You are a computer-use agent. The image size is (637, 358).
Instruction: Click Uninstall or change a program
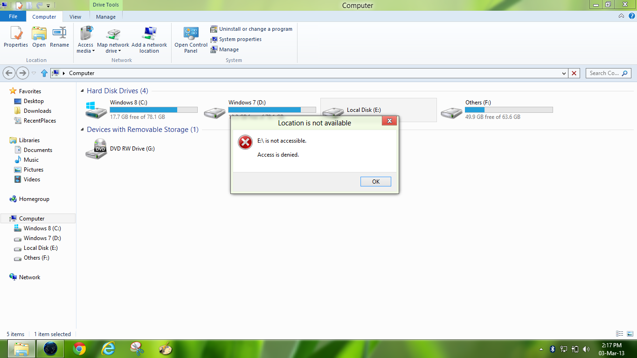251,29
